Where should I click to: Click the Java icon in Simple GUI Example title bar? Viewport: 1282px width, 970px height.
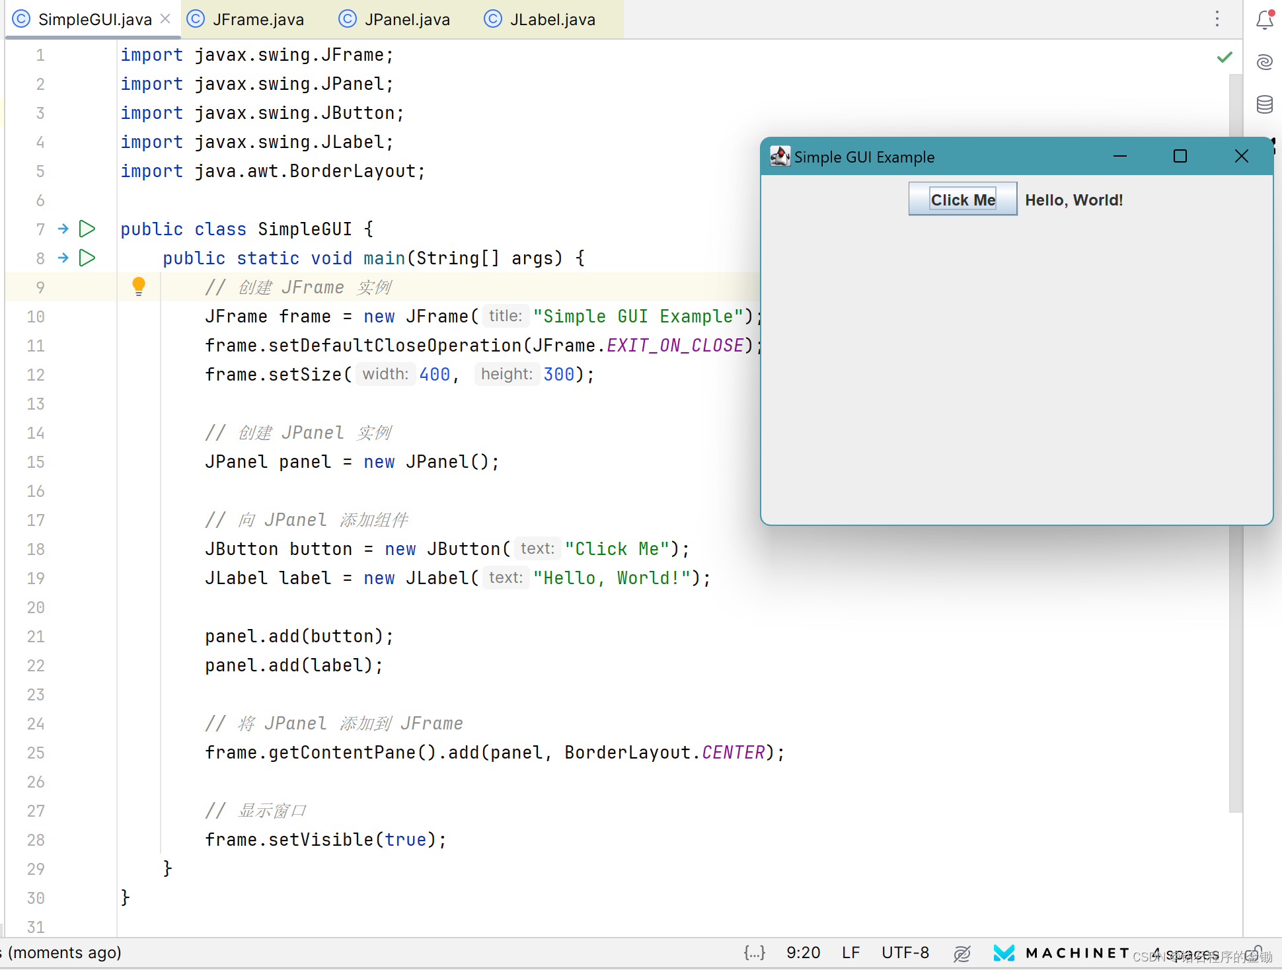pos(780,157)
